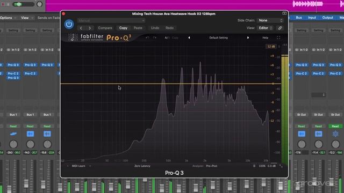Open Read automation mode on the -29.0 strip
Screen dimensions: 344x193
pyautogui.click(x=13, y=127)
